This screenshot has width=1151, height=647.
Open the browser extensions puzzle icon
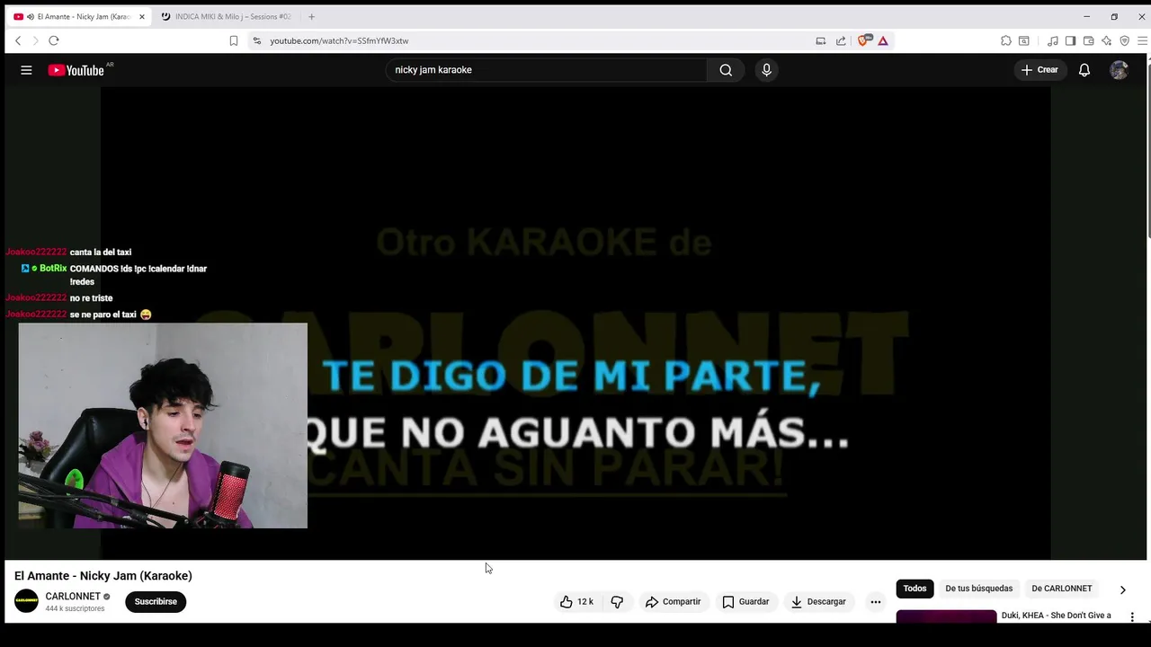(x=1005, y=40)
